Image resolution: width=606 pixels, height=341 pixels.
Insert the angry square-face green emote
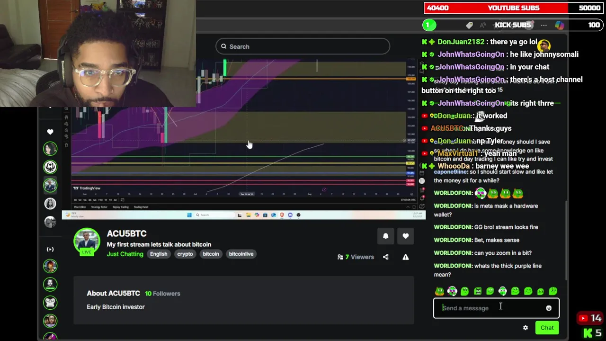tap(478, 291)
